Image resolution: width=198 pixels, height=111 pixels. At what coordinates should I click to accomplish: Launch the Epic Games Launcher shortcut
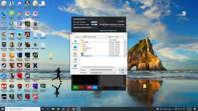(4, 46)
